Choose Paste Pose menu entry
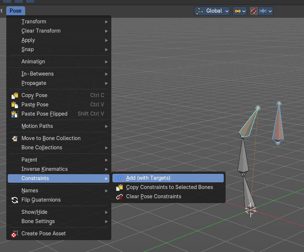This screenshot has width=304, height=252. click(x=59, y=105)
